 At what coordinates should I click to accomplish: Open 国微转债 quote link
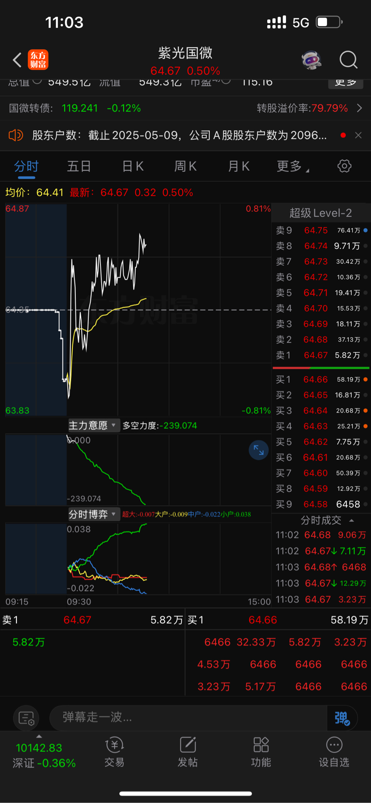pos(75,108)
